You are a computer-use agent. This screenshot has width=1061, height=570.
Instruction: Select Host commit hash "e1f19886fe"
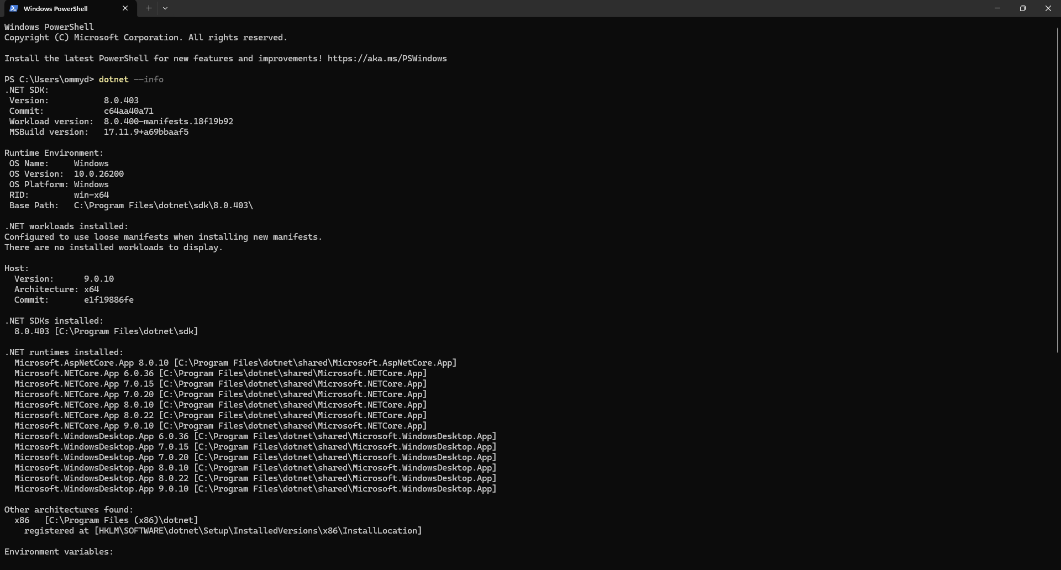coord(109,300)
